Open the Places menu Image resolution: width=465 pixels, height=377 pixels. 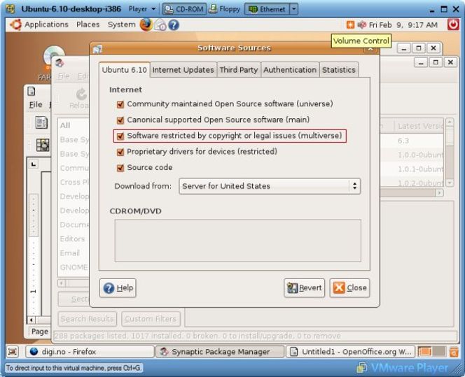pos(88,24)
